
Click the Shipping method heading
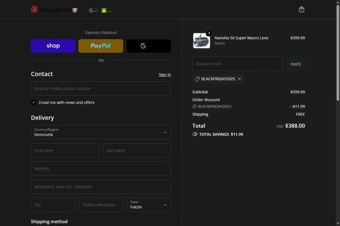[x=49, y=222]
